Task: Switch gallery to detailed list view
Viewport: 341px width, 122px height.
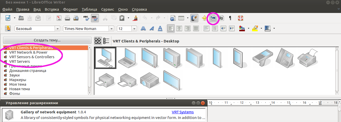Action: (x=106, y=41)
